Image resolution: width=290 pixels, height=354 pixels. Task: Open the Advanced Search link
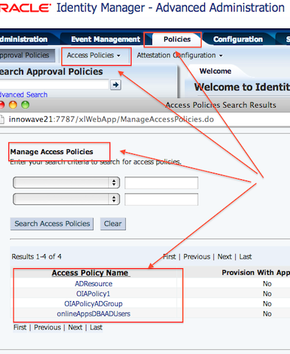pyautogui.click(x=23, y=94)
